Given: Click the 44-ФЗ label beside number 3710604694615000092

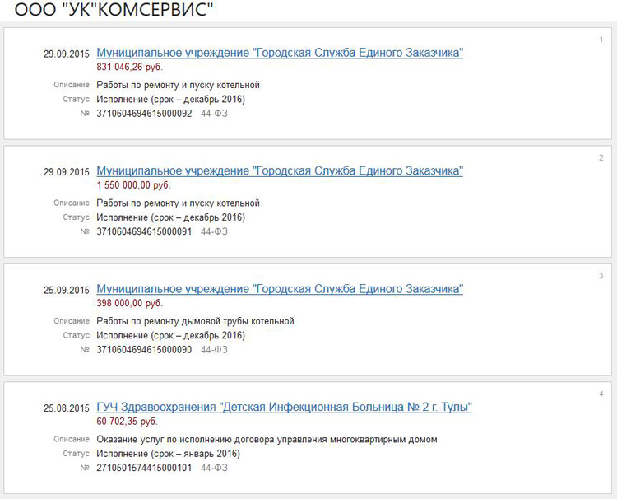Looking at the screenshot, I should click(214, 114).
